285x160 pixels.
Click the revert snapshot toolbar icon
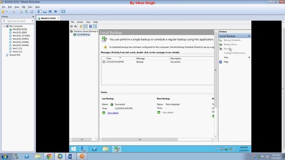tap(27, 12)
